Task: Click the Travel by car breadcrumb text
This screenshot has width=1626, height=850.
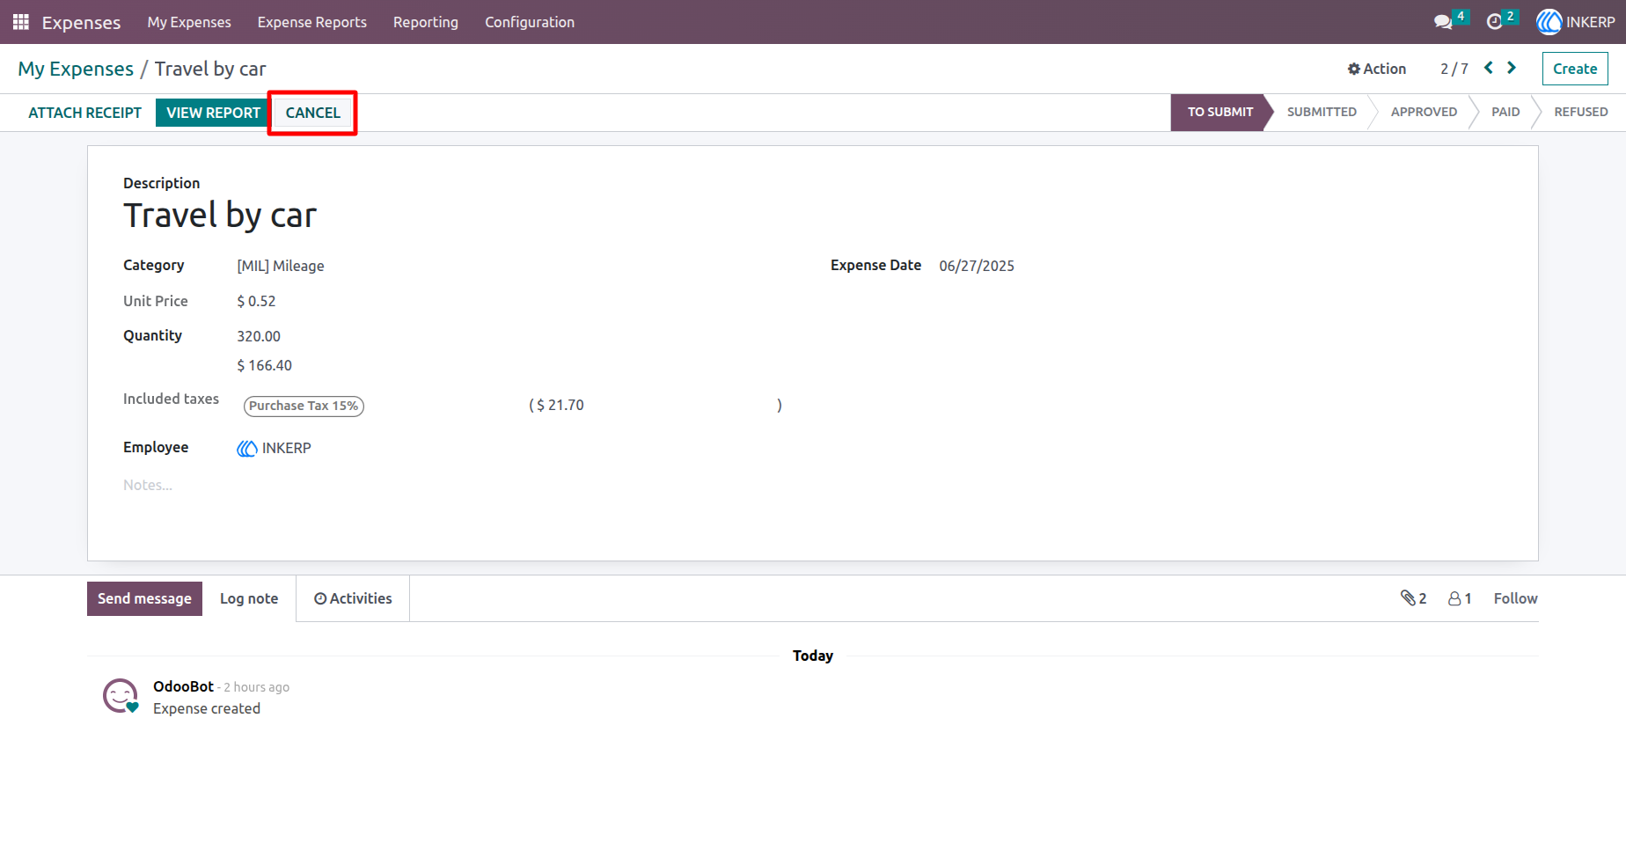Action: click(x=210, y=69)
